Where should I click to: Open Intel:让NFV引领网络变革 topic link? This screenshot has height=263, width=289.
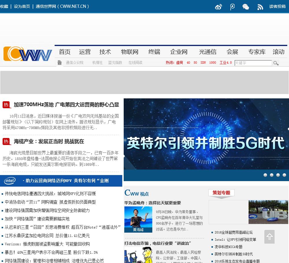(x=235, y=240)
